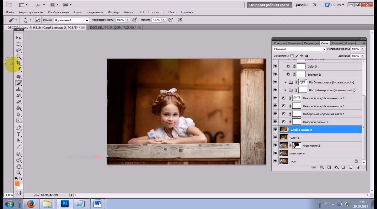This screenshot has width=377, height=209.
Task: Open Word from the taskbar
Action: [x=97, y=203]
